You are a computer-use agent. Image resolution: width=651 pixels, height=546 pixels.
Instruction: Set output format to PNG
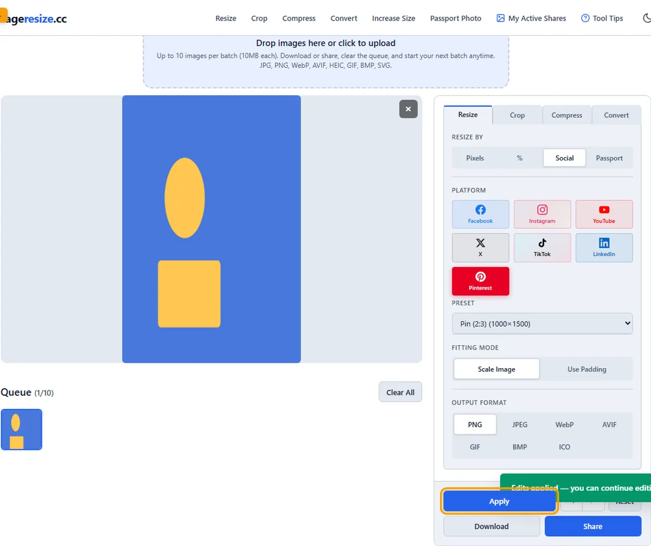[x=475, y=425]
